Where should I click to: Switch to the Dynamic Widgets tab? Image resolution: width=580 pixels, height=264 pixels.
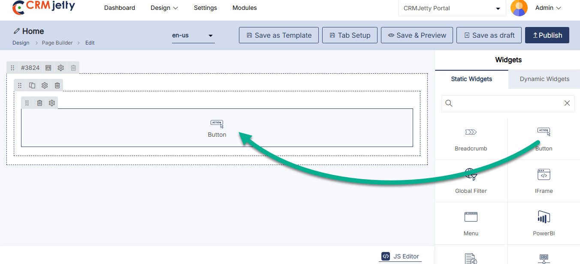[x=544, y=79]
